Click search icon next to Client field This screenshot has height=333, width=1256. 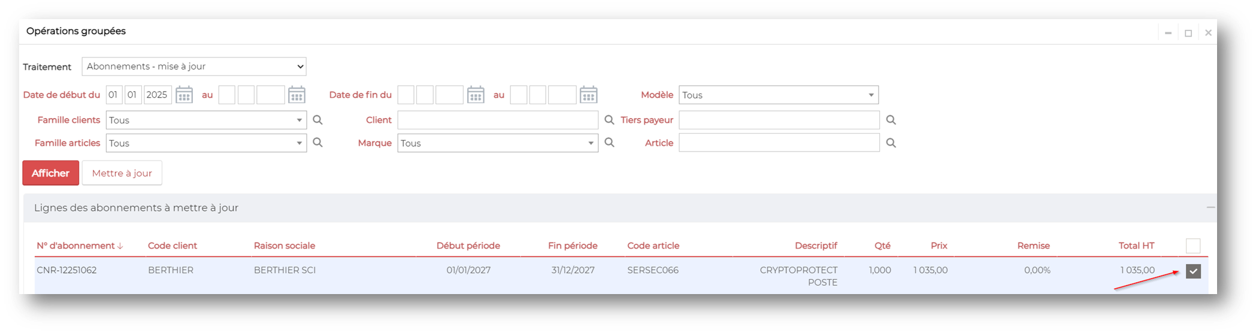tap(609, 120)
